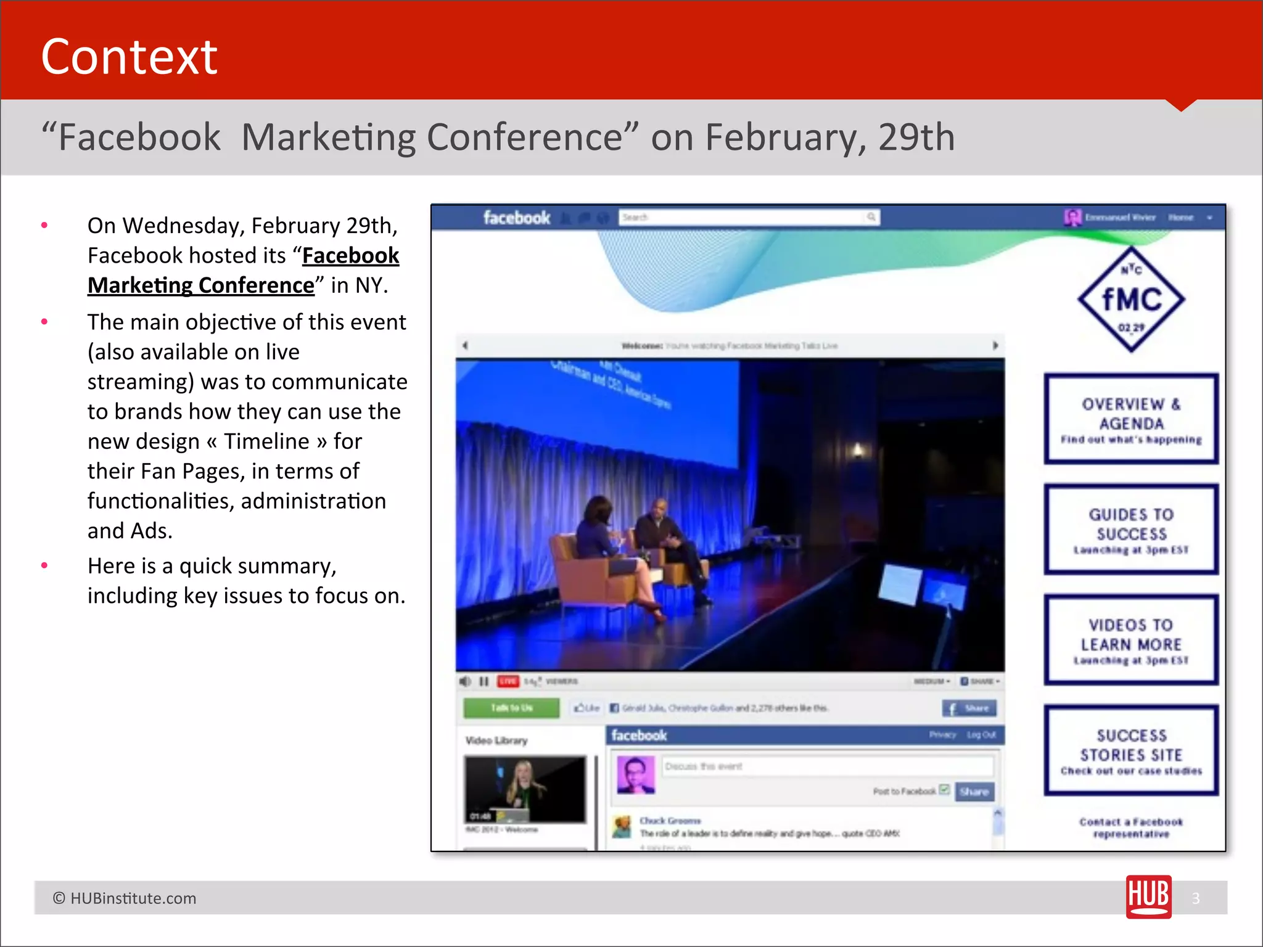This screenshot has height=947, width=1263.
Task: Click the fMC diamond logo
Action: click(x=1131, y=299)
